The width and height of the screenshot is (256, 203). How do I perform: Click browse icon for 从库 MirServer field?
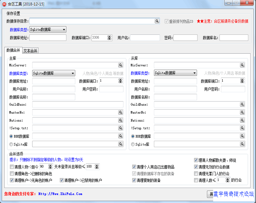(x=242, y=65)
